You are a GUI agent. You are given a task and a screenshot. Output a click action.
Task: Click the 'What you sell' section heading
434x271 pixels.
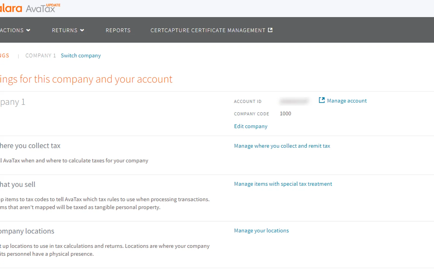coord(18,185)
